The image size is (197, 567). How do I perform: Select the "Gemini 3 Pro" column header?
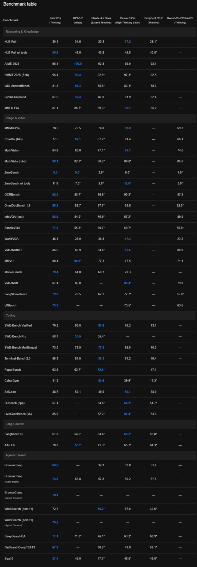click(128, 20)
